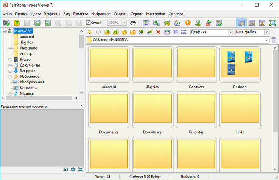Select Загрузки in the folder tree
Image resolution: width=279 pixels, height=180 pixels.
tap(27, 71)
